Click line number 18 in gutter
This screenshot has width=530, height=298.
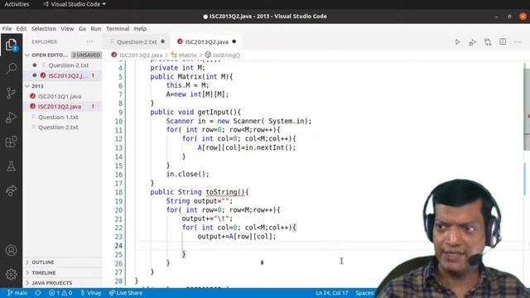pos(118,192)
